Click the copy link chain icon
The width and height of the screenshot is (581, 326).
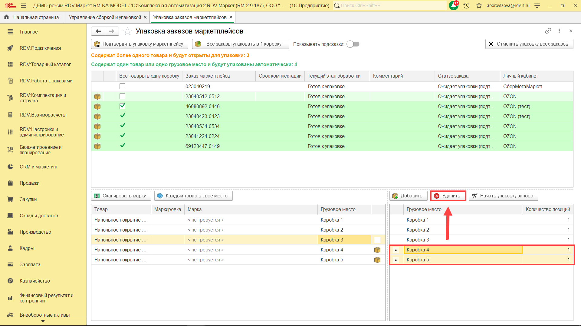tap(548, 31)
